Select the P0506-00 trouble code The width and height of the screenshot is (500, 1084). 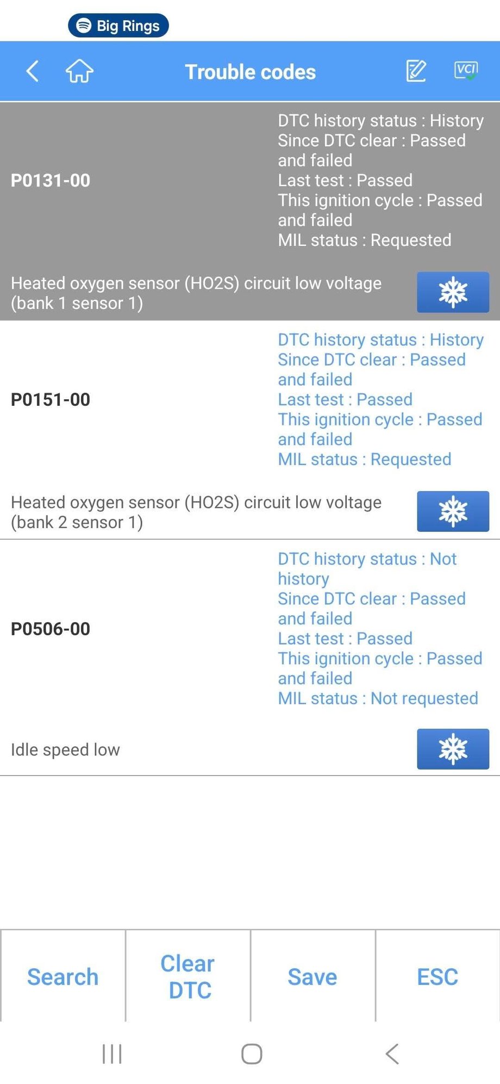[51, 629]
